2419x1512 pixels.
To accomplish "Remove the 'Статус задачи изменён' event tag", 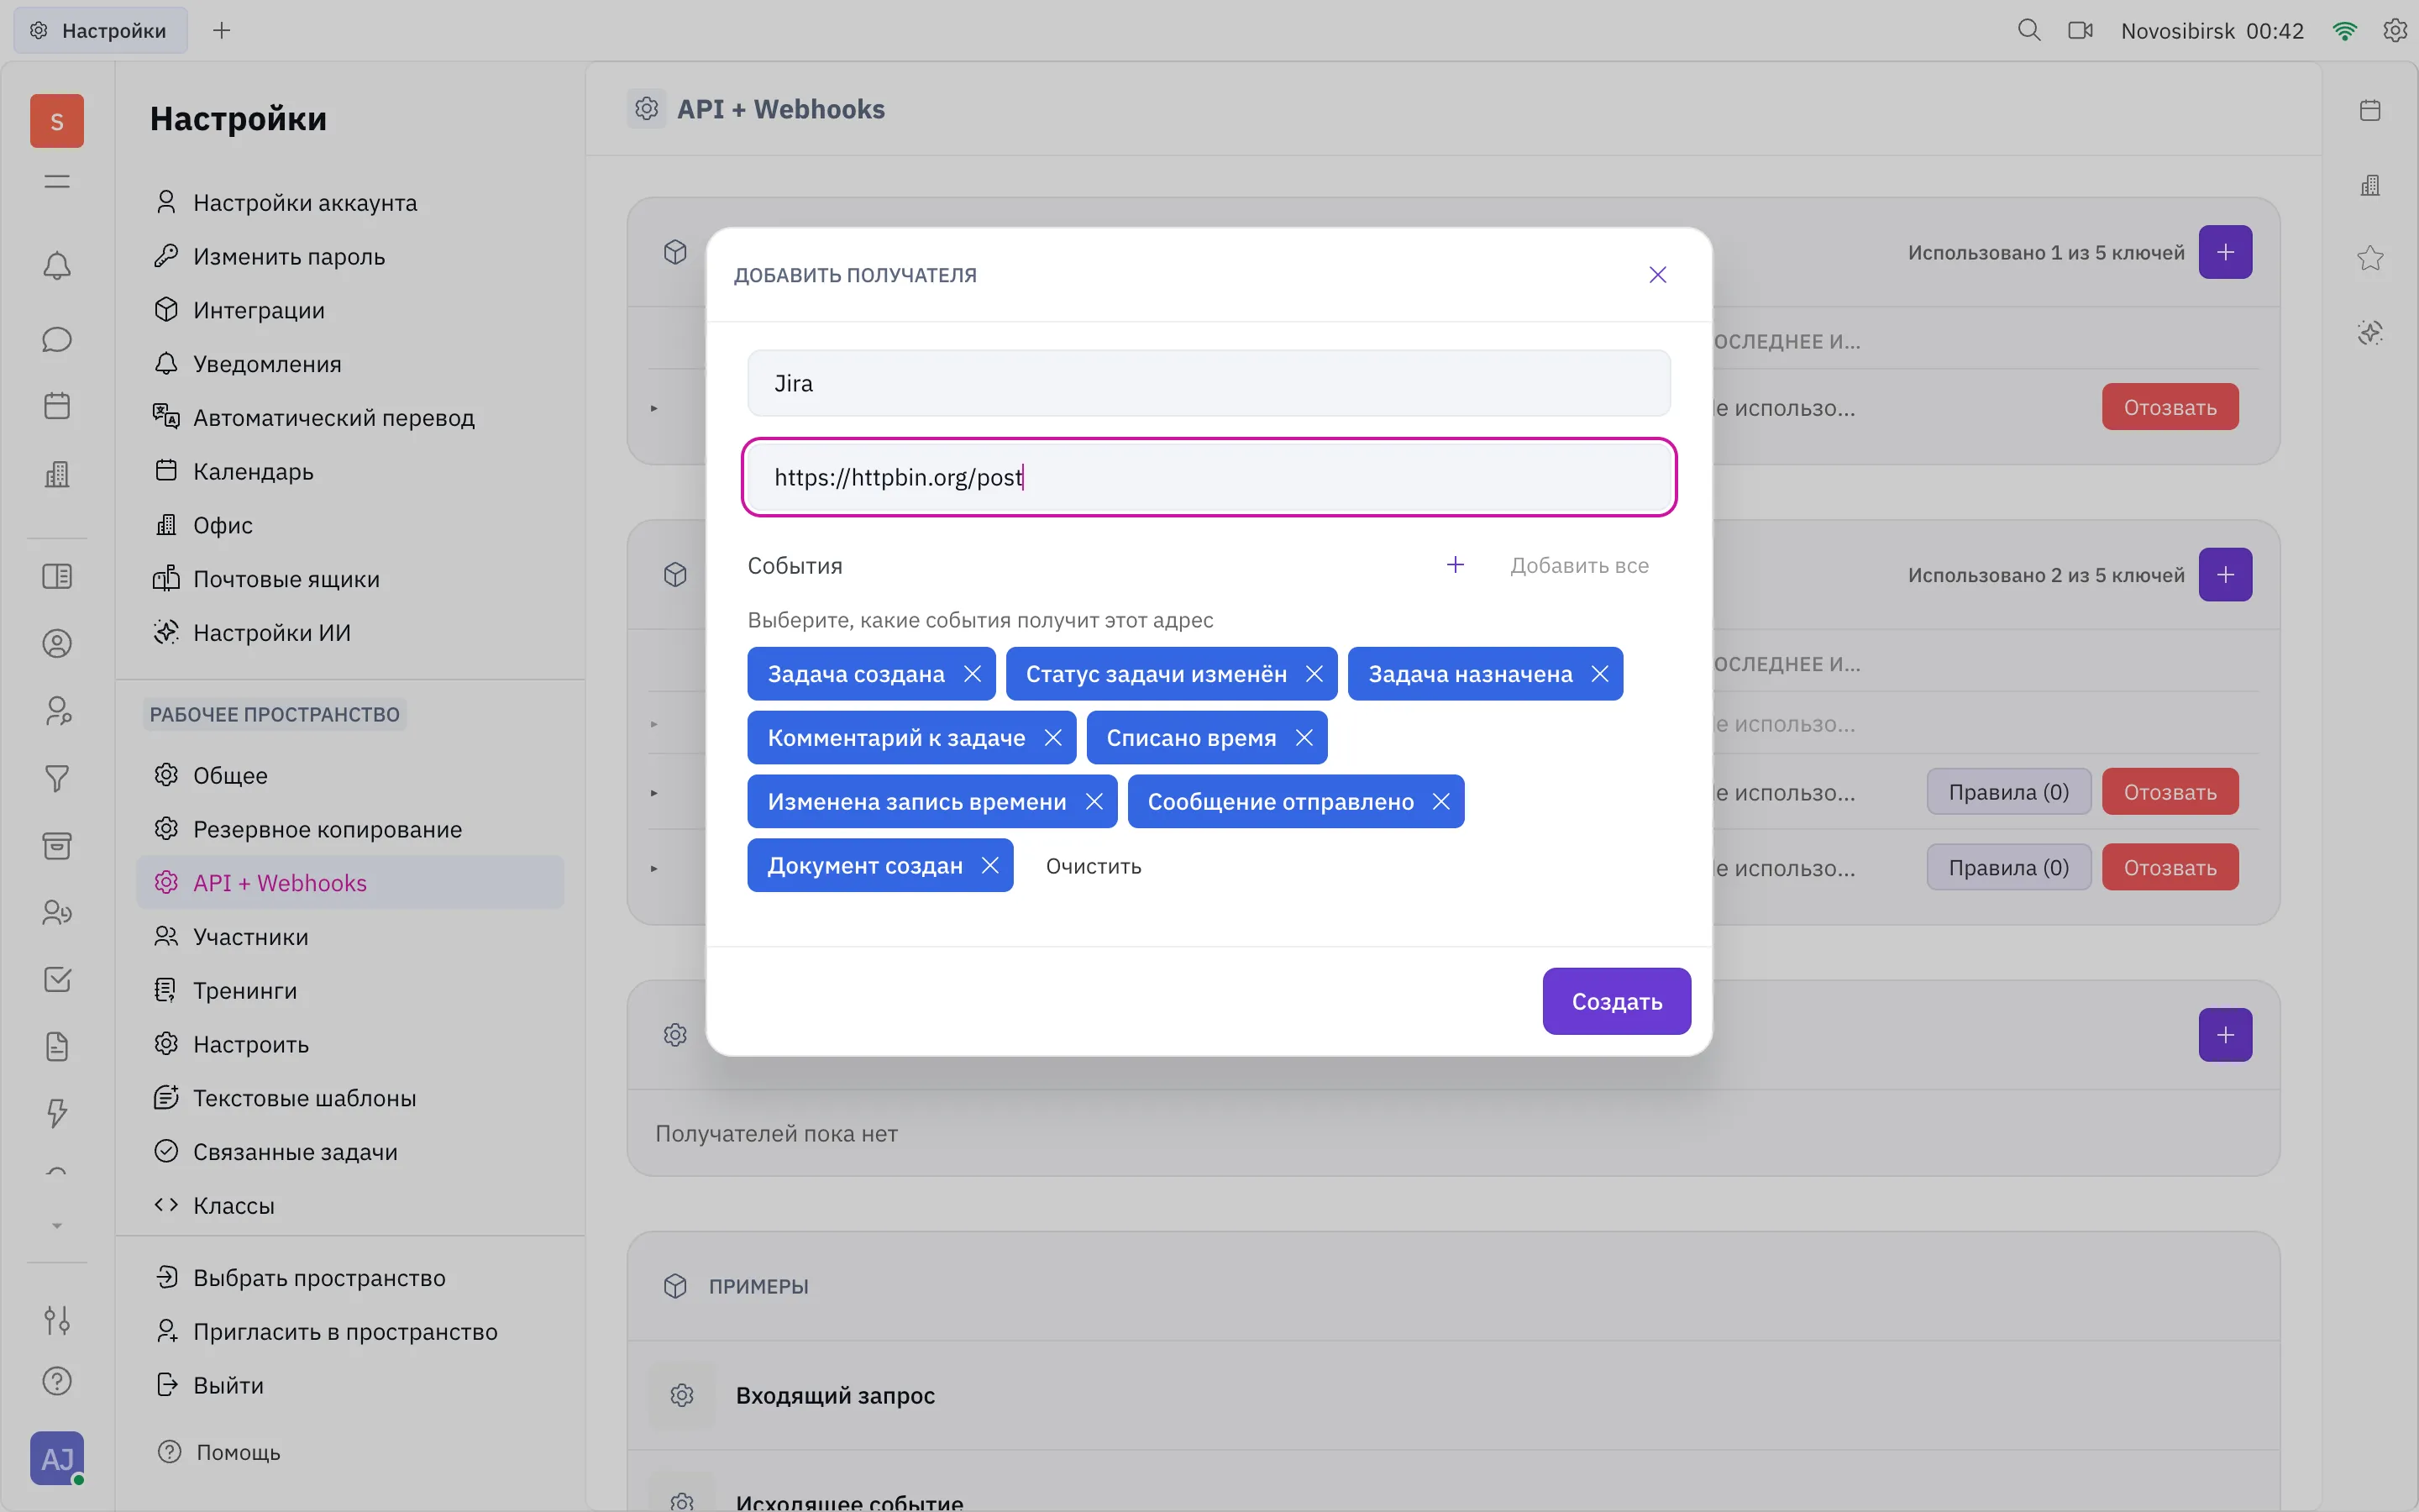I will point(1314,674).
